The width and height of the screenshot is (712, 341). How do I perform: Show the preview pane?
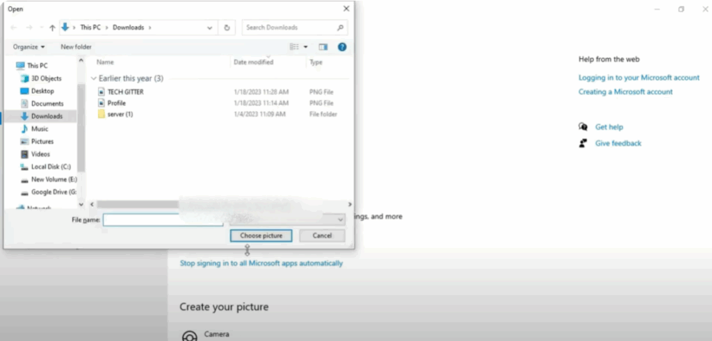323,47
